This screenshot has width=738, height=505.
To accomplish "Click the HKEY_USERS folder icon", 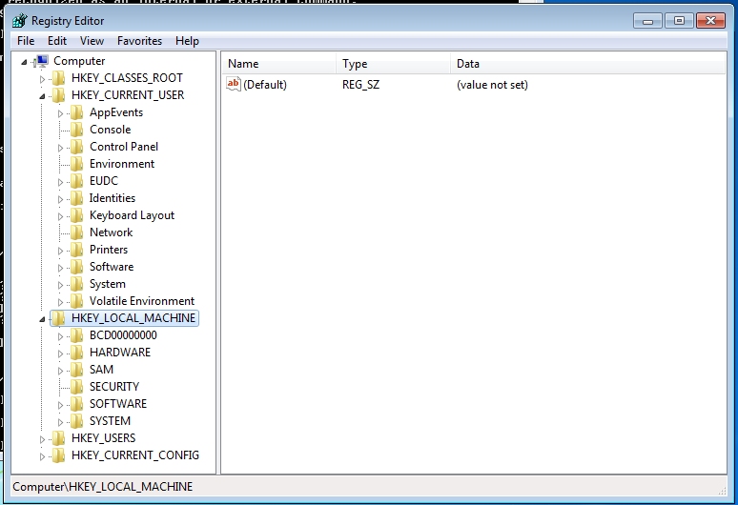I will coord(58,438).
